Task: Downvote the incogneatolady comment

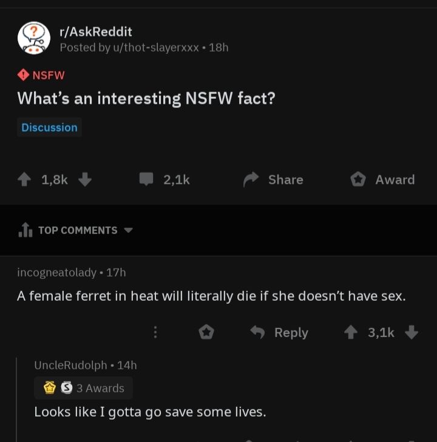Action: pos(412,332)
